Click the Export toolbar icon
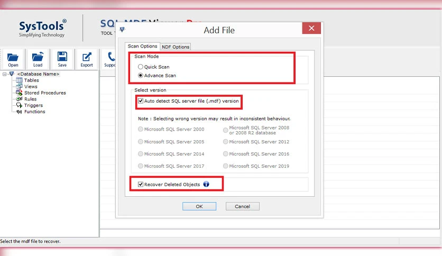442x256 pixels. tap(87, 57)
